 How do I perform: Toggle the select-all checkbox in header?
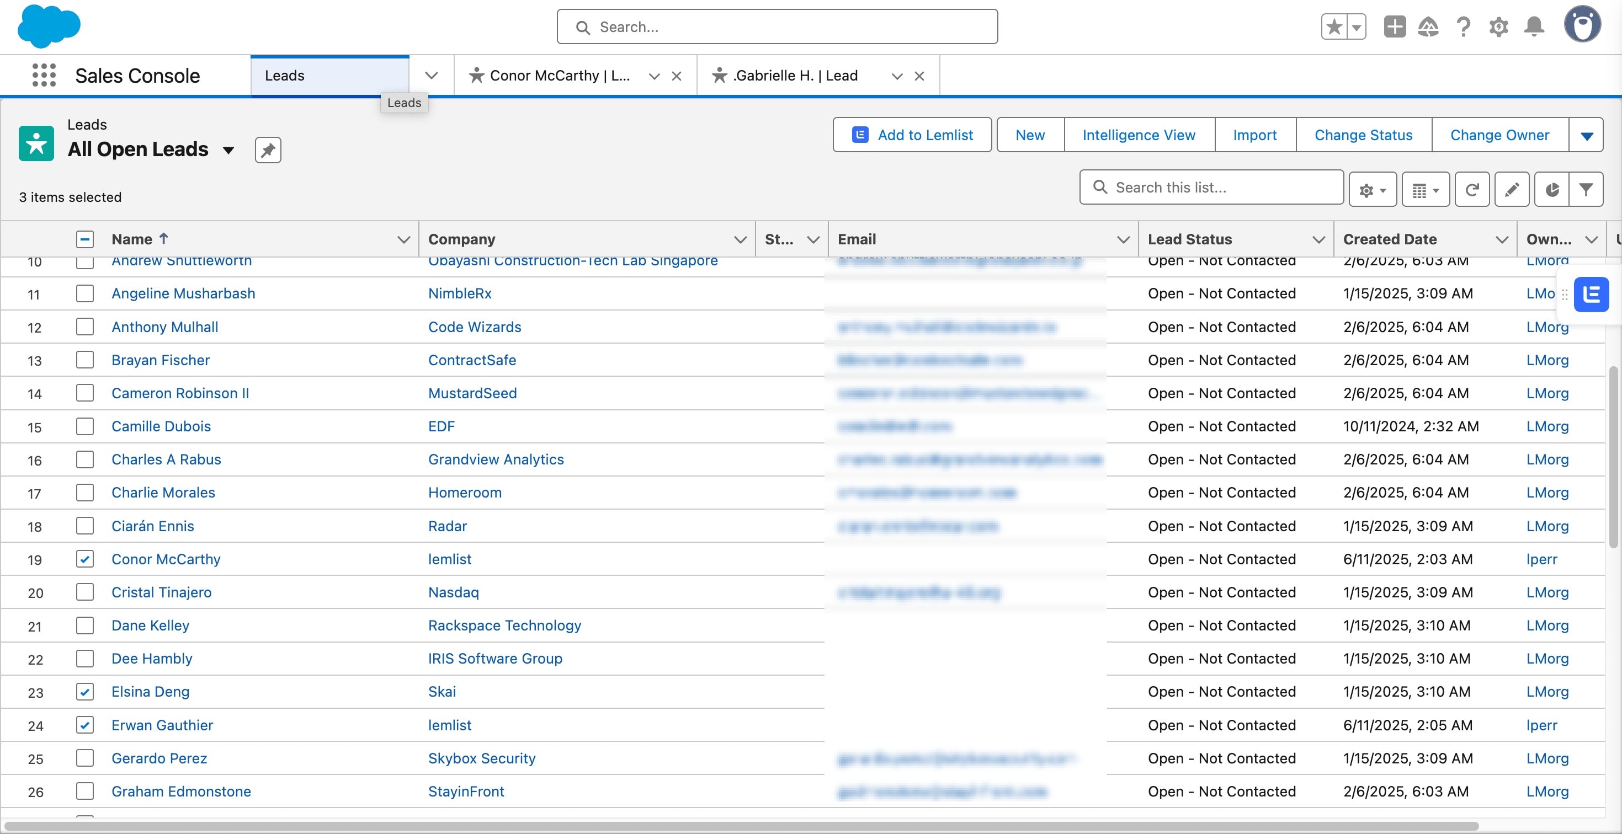tap(85, 239)
